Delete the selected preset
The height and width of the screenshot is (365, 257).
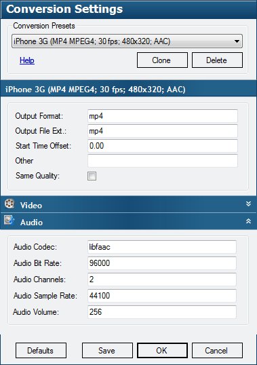pos(217,60)
